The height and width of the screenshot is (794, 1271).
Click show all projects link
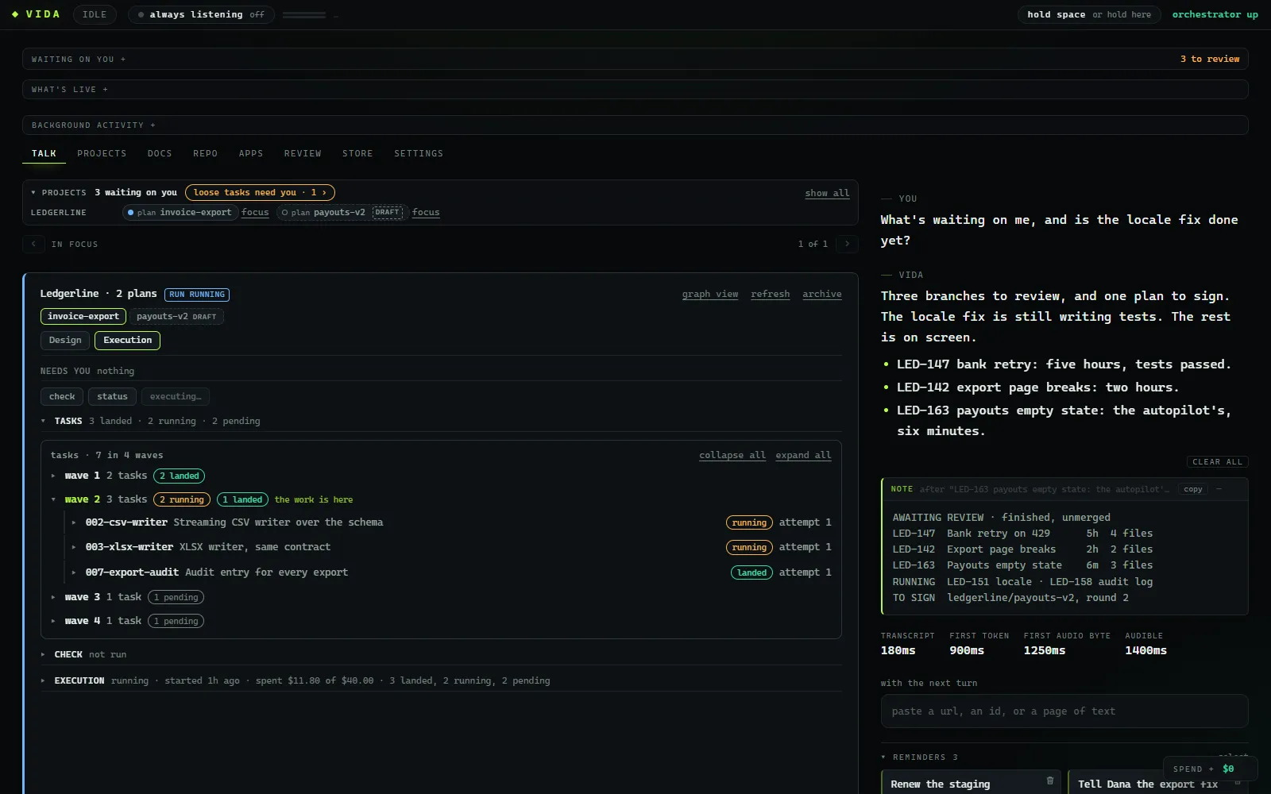tap(827, 193)
